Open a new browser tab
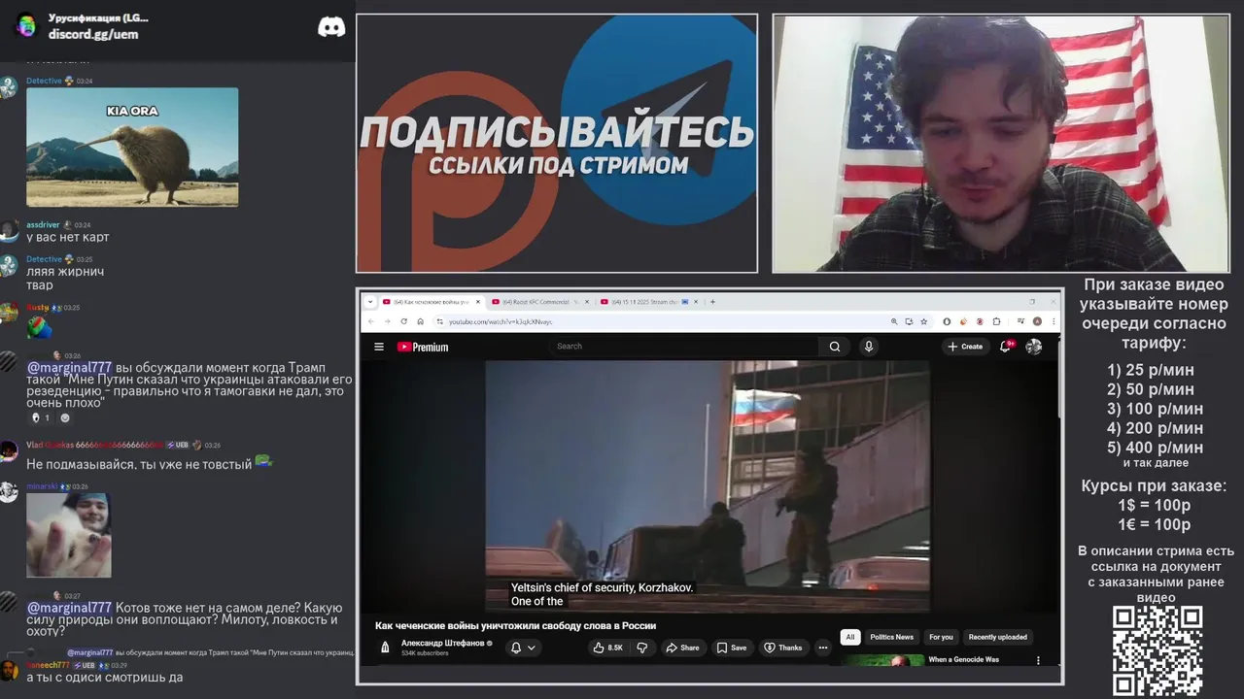This screenshot has height=699, width=1244. point(712,302)
